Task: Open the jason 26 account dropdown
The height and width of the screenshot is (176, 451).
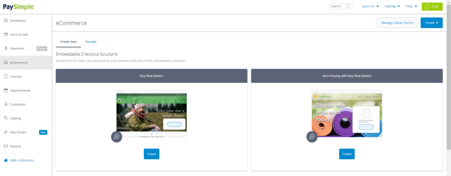Action: point(370,6)
